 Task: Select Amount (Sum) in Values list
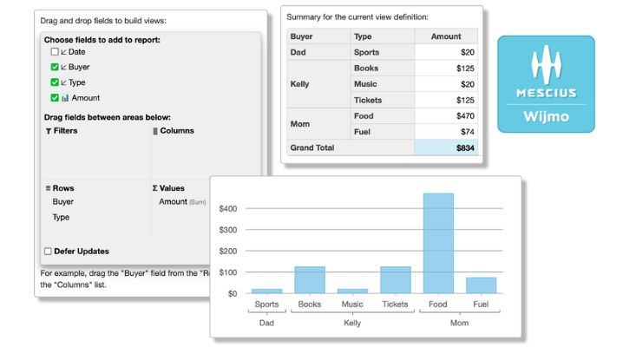[x=182, y=201]
